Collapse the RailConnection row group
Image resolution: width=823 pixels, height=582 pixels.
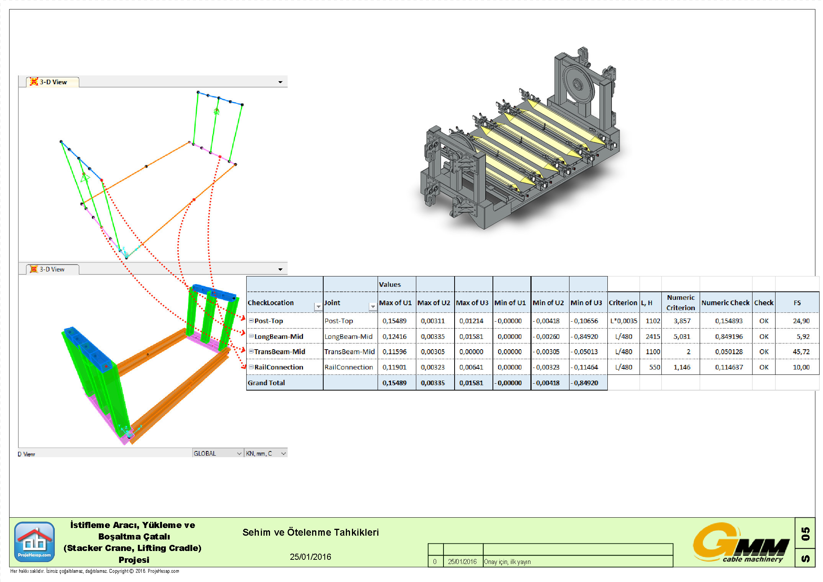tap(251, 367)
